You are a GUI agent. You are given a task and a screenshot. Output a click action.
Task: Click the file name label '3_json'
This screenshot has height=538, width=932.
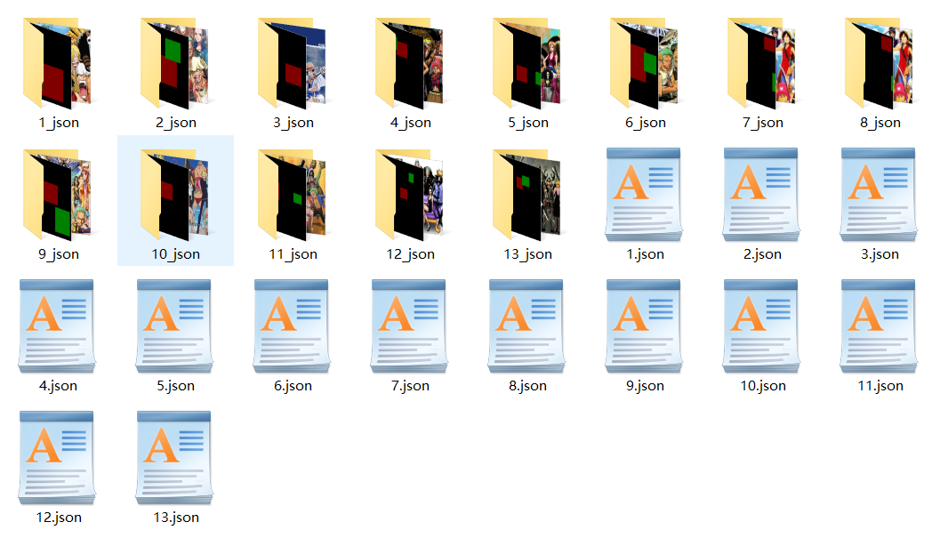[x=293, y=123]
